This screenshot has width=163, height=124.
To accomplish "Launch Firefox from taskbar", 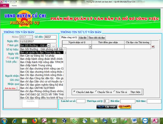I will pos(35,121).
